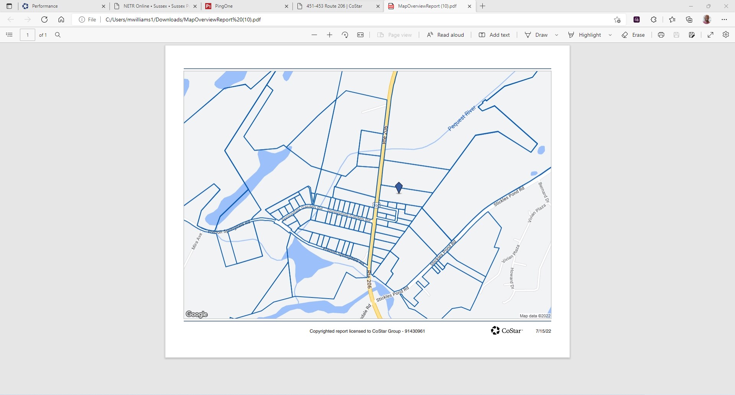This screenshot has width=735, height=395.
Task: Open the Draw tool dropdown
Action: 556,35
